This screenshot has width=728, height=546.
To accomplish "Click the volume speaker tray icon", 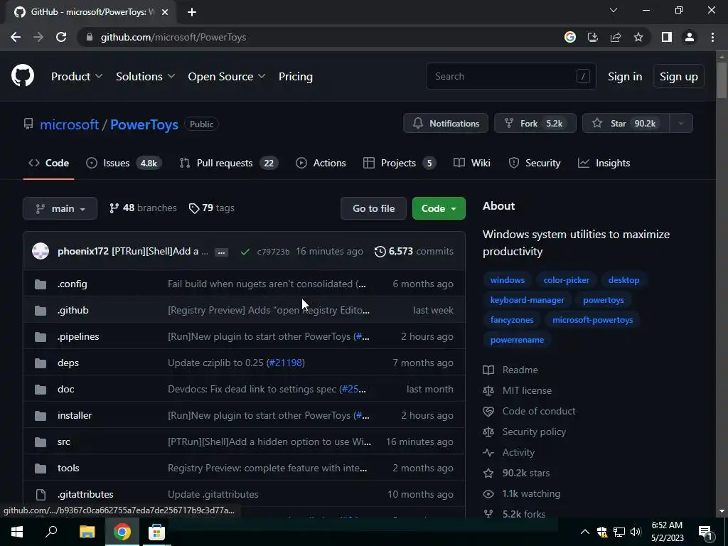I will click(636, 532).
